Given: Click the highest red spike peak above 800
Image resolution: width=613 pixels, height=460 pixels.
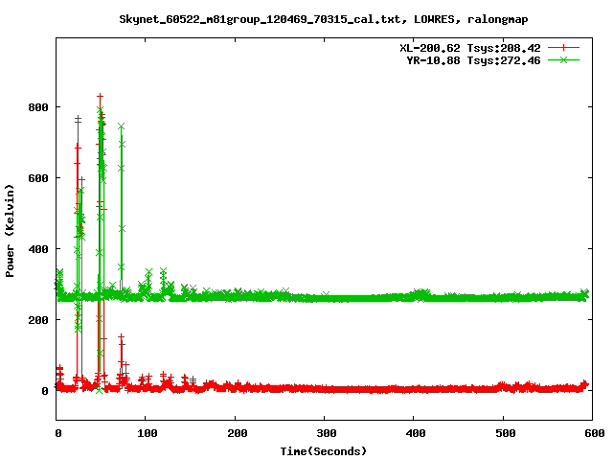Looking at the screenshot, I should (x=100, y=96).
